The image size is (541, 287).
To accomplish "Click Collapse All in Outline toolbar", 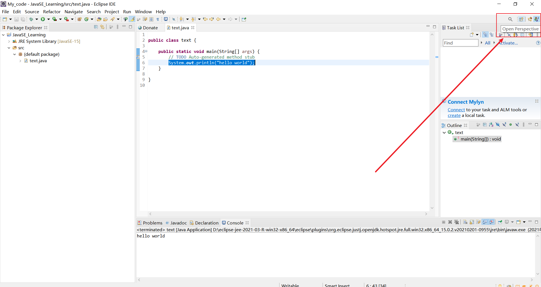I will click(x=485, y=125).
